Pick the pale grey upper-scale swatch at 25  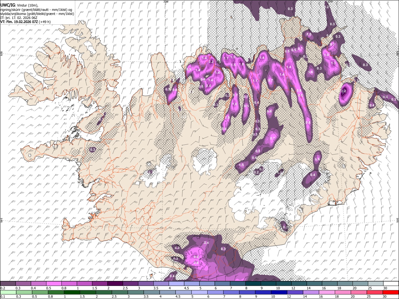pos(376,284)
